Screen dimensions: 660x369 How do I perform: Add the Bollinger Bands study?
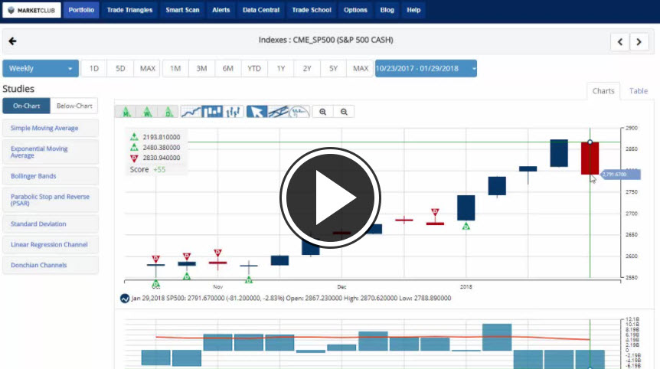(x=51, y=176)
